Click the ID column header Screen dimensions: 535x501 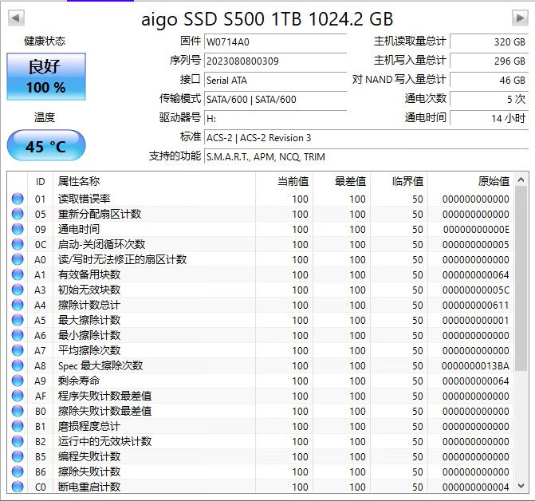pyautogui.click(x=40, y=181)
